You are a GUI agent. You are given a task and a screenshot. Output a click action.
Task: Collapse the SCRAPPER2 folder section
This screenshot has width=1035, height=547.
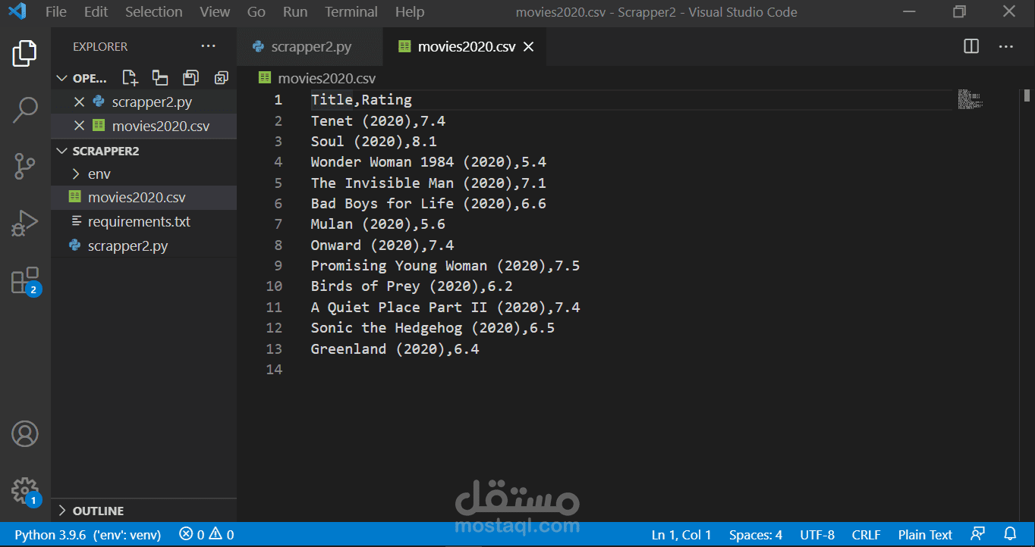point(105,151)
